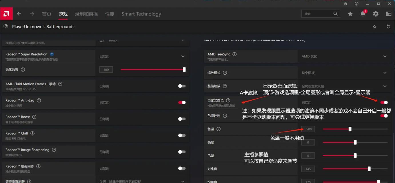The width and height of the screenshot is (395, 183).
Task: Click the sidebar panel toggle icon
Action: point(388,14)
